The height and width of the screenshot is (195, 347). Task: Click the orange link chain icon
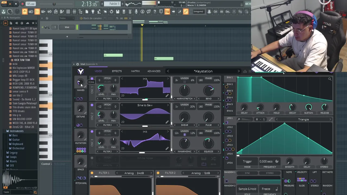pos(186,12)
